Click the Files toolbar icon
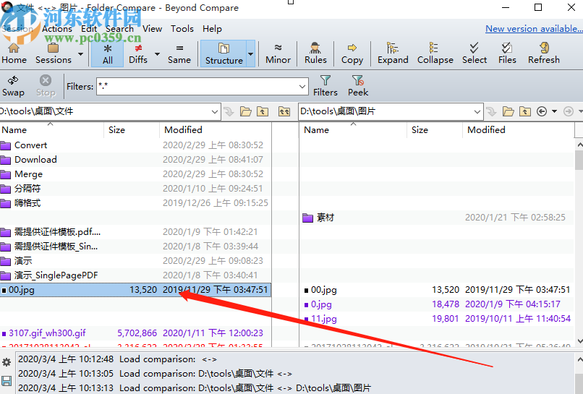Viewport: 583px width, 394px height. pos(507,53)
